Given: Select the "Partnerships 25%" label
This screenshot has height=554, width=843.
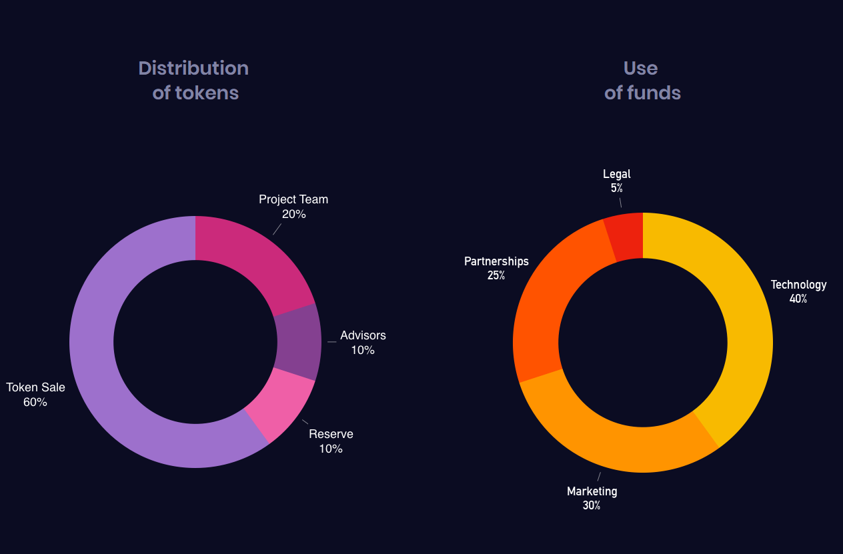Looking at the screenshot, I should pyautogui.click(x=496, y=268).
